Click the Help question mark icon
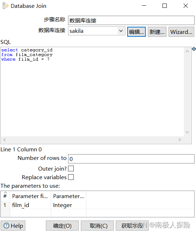 [x=6, y=226]
